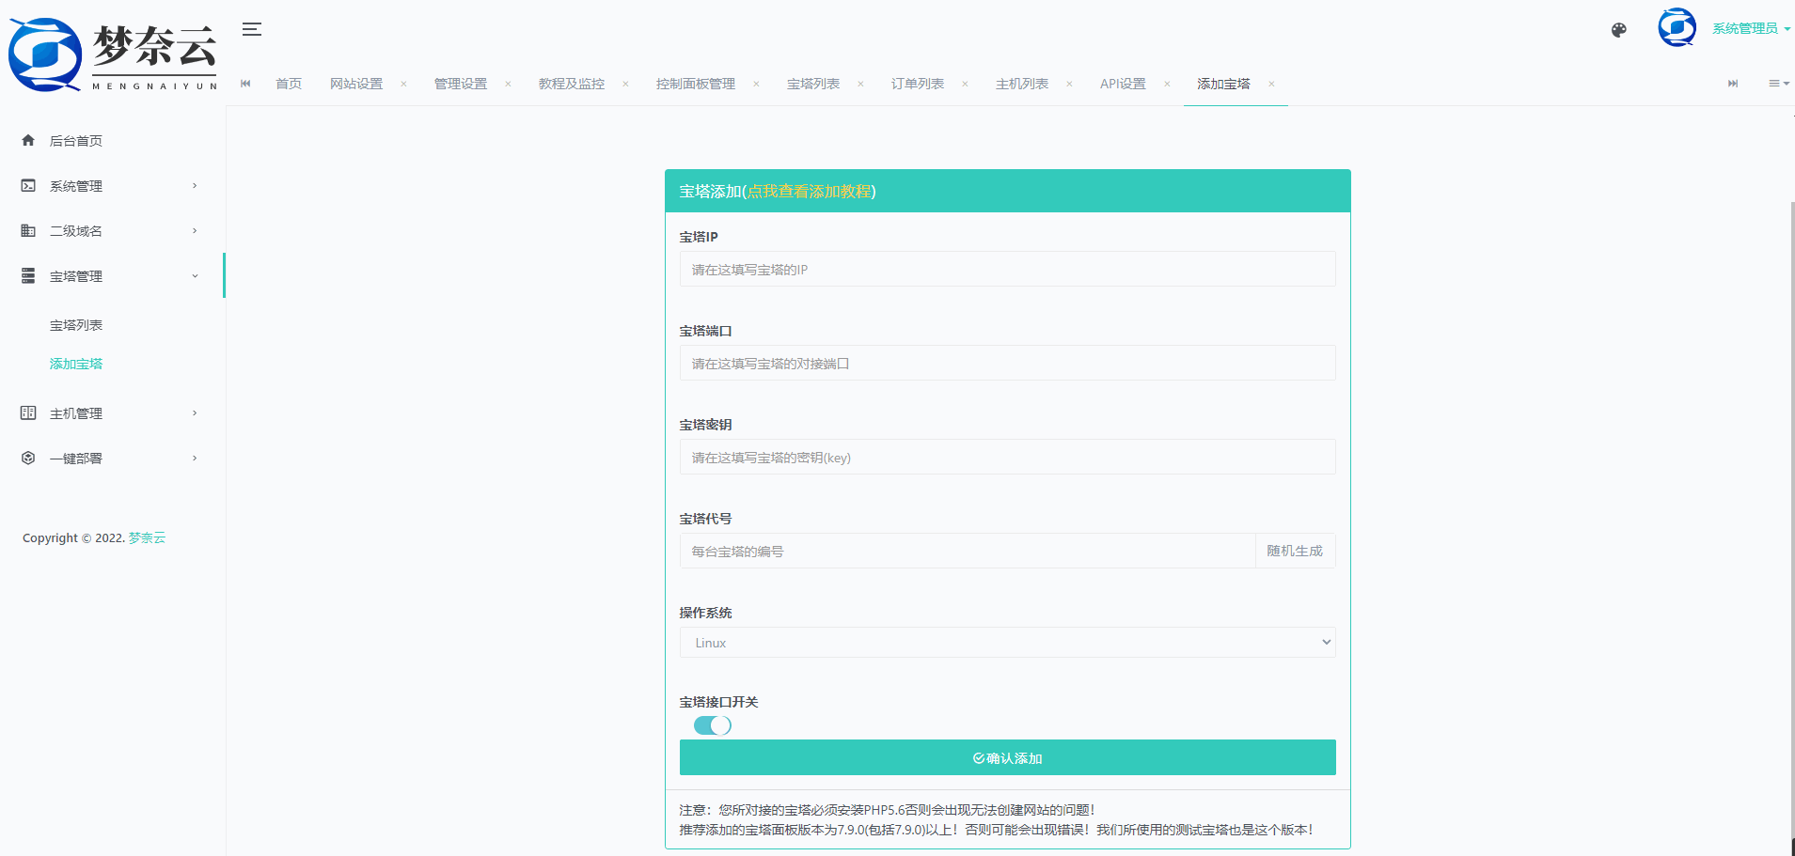Click the 二级域名 building icon
Screen dimensions: 1795x856
click(x=28, y=231)
